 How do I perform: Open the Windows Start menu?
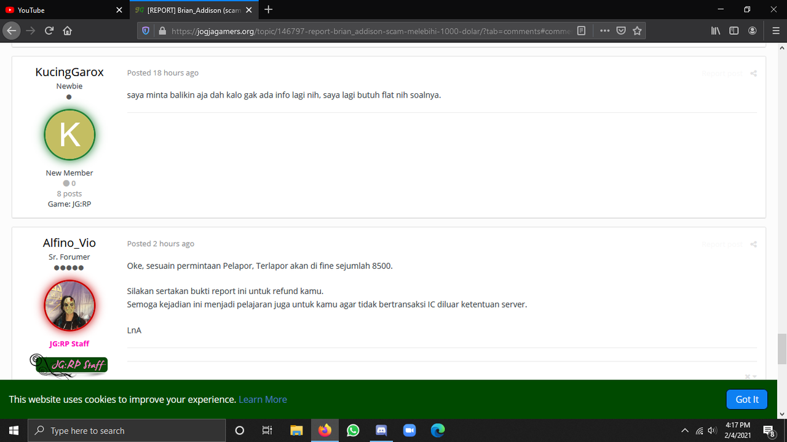tap(14, 430)
